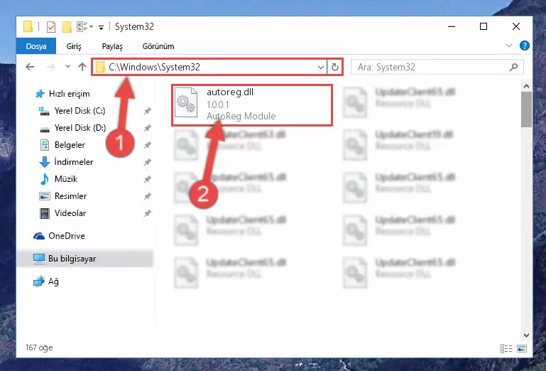The width and height of the screenshot is (546, 371).
Task: Select the autoreg.dll file name
Action: 230,92
